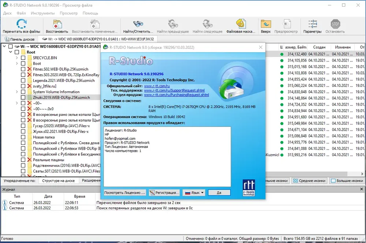Click the Восстановить recover icon
This screenshot has height=243, width=366.
(x=57, y=24)
